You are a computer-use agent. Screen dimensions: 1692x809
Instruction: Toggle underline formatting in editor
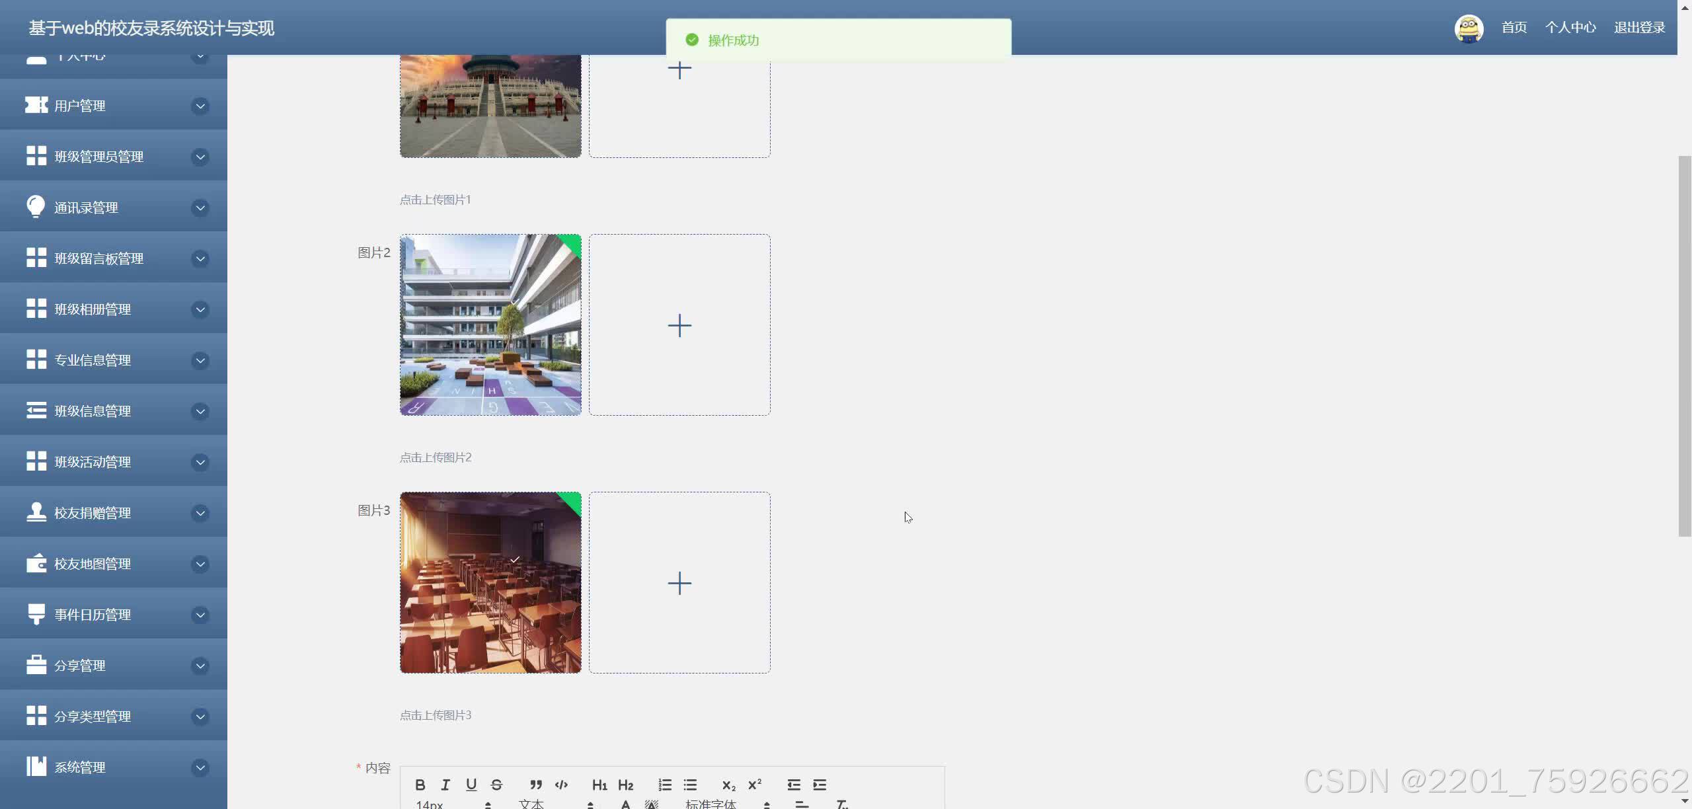[471, 785]
